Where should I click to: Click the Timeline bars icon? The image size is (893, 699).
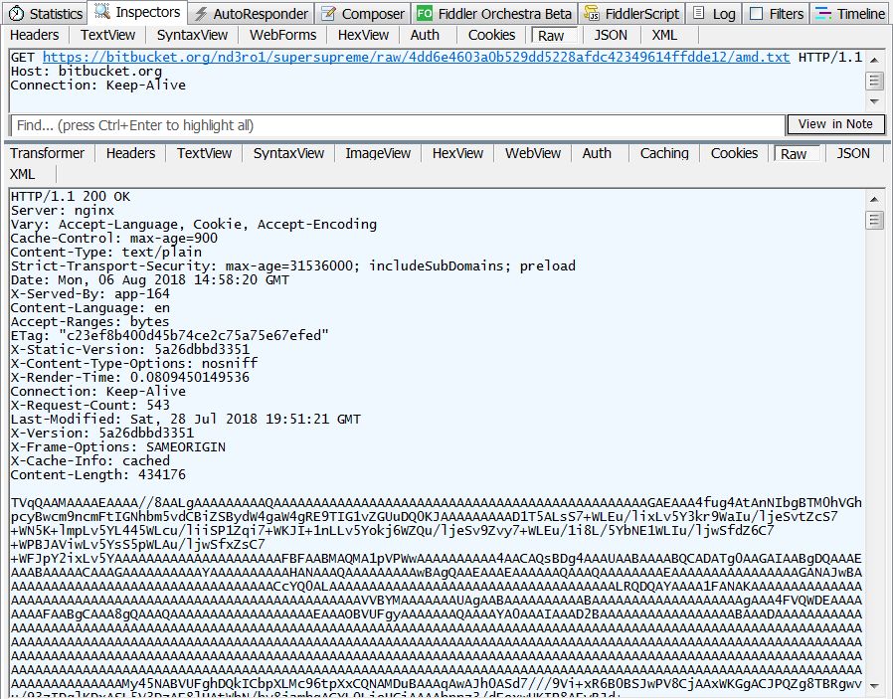tap(823, 13)
